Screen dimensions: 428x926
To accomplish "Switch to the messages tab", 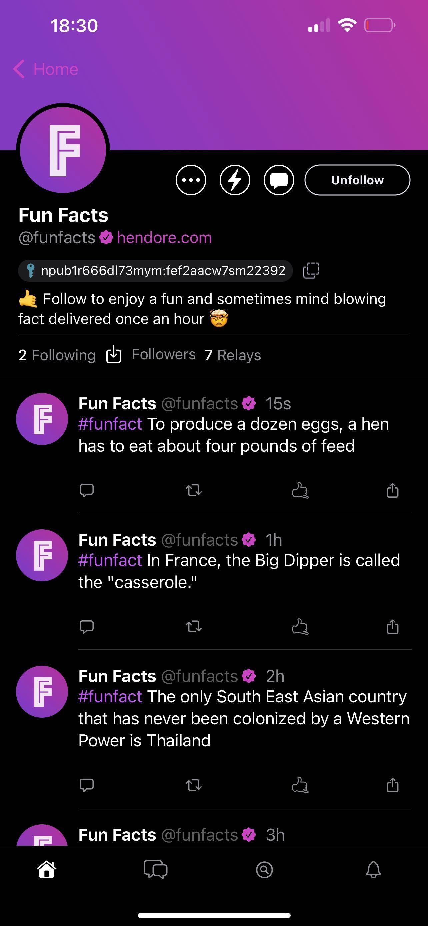I will (x=155, y=870).
